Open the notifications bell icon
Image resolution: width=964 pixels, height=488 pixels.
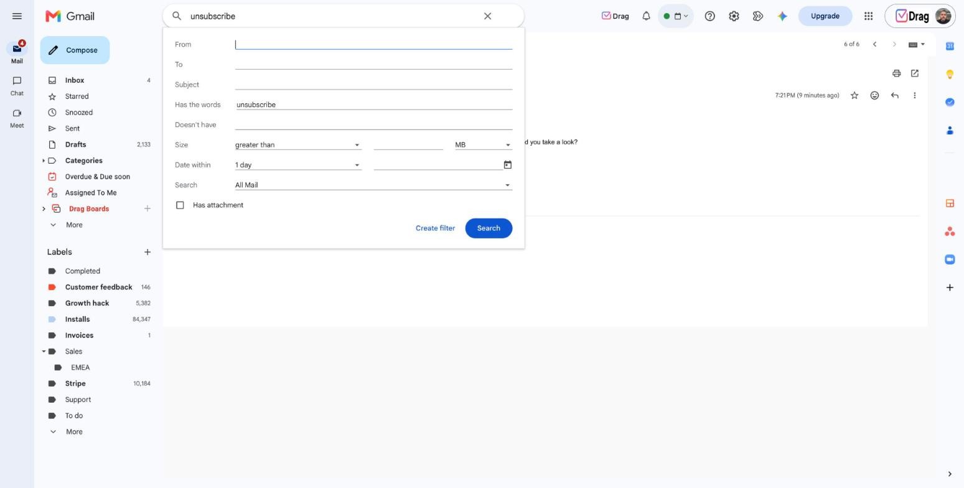[x=646, y=16]
